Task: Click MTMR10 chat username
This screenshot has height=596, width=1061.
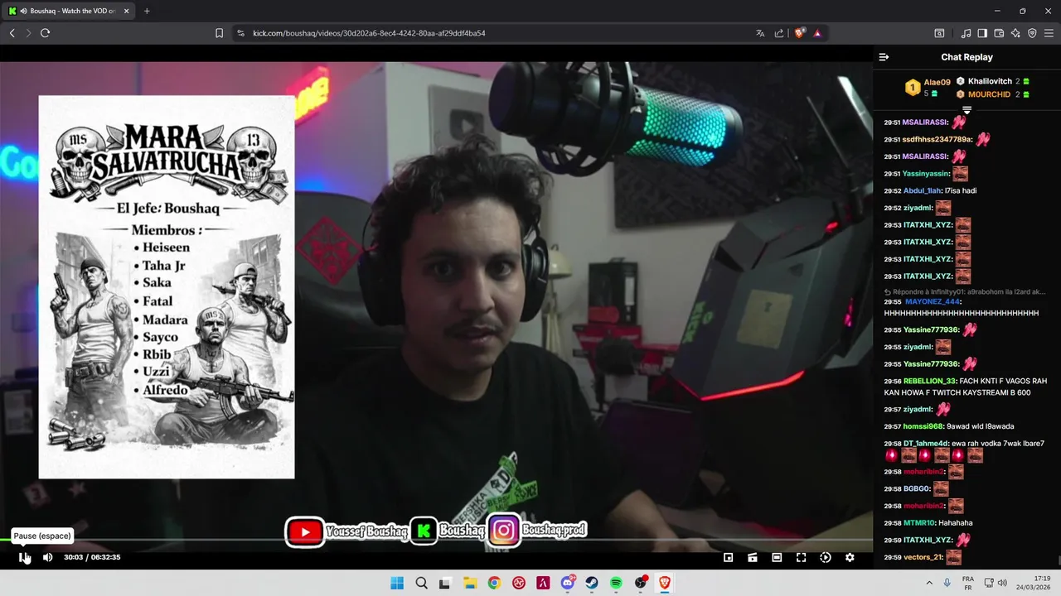Action: 919,523
